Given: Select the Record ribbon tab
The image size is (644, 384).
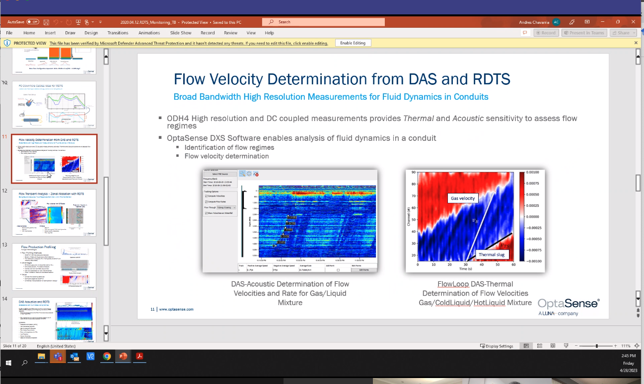Looking at the screenshot, I should pyautogui.click(x=208, y=33).
